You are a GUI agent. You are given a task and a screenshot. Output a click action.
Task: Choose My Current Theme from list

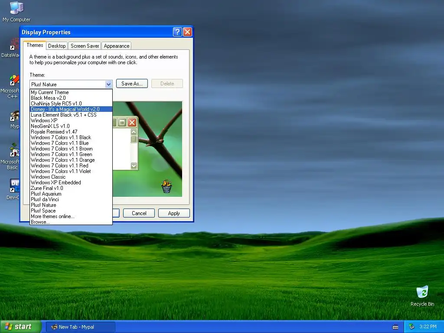pos(71,92)
